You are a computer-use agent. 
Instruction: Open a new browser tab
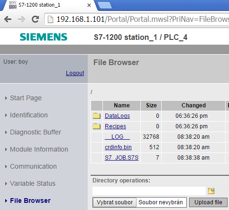105,5
